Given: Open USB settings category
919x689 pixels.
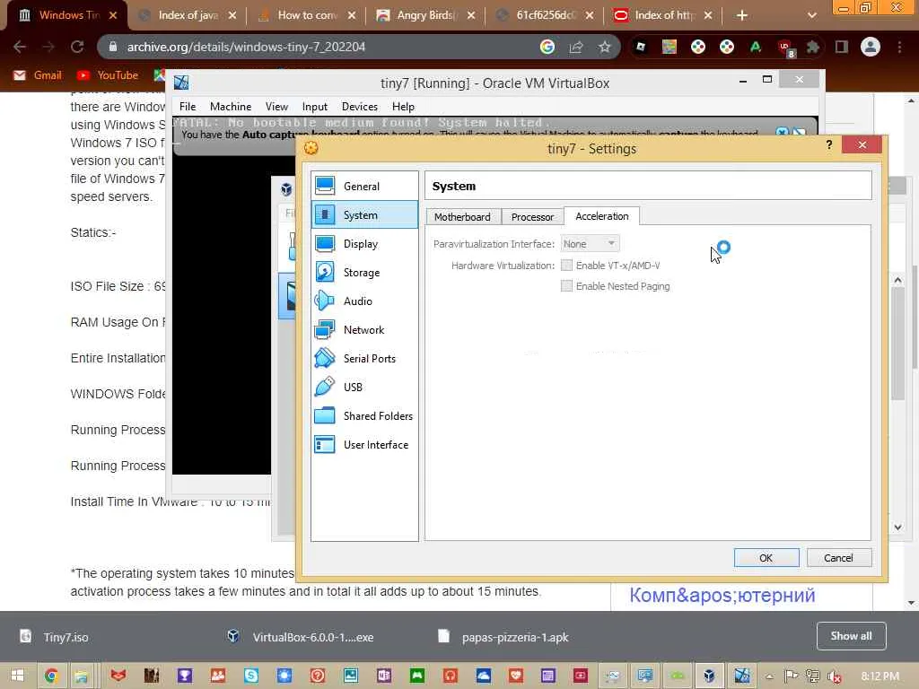Looking at the screenshot, I should point(364,388).
